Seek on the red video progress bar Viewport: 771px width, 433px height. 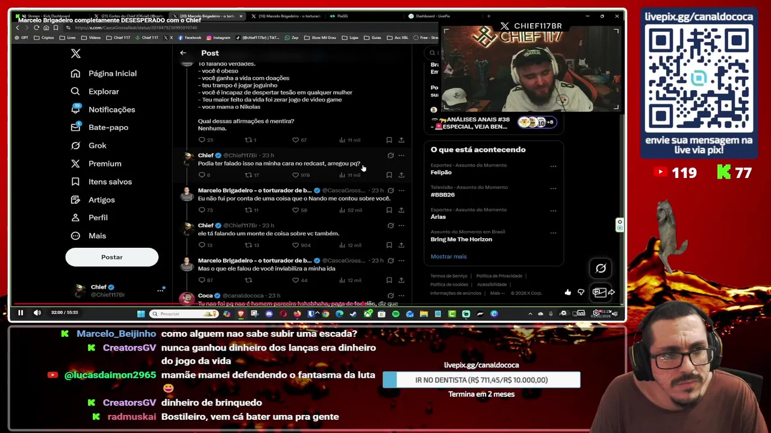[x=318, y=305]
